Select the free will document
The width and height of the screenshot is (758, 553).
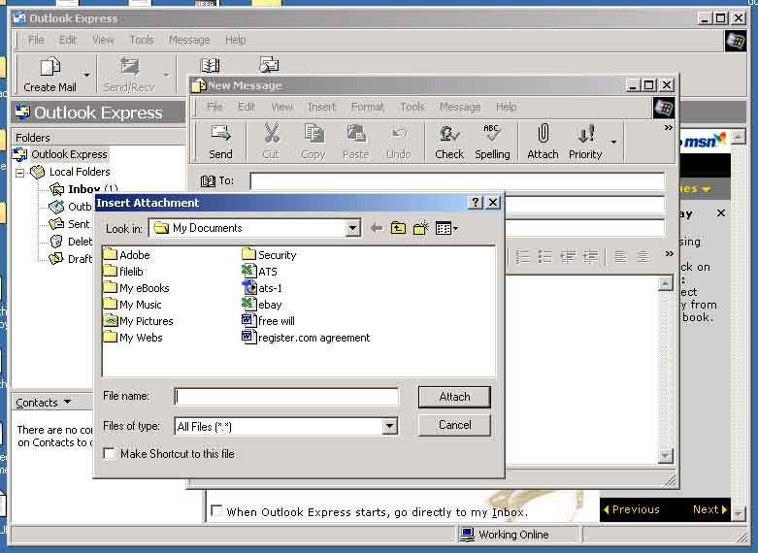268,320
